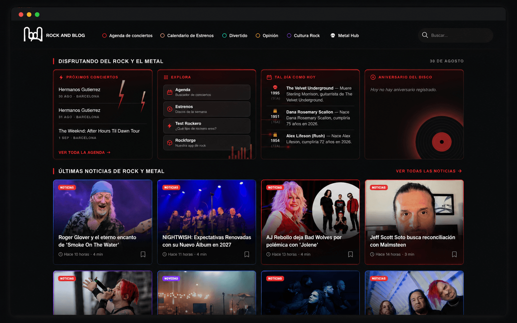Click the birthday cake icon above 1954
The width and height of the screenshot is (517, 323).
(x=275, y=135)
